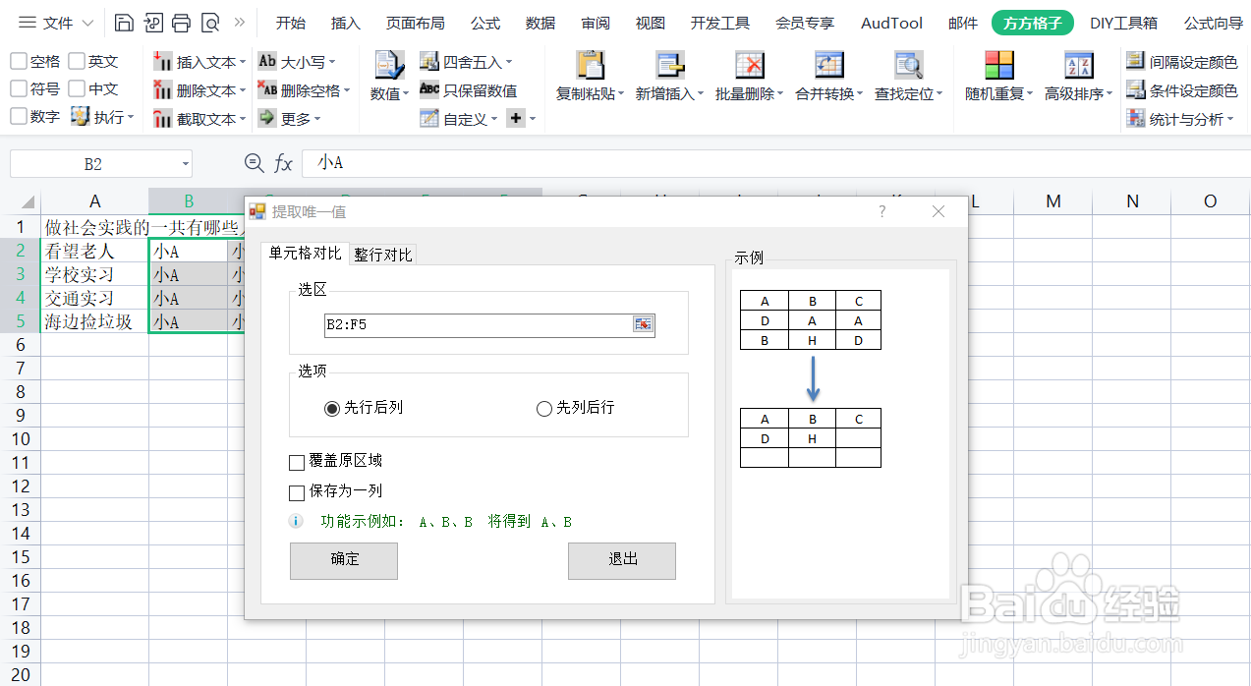Click the 大小写 case conversion icon

(x=267, y=62)
